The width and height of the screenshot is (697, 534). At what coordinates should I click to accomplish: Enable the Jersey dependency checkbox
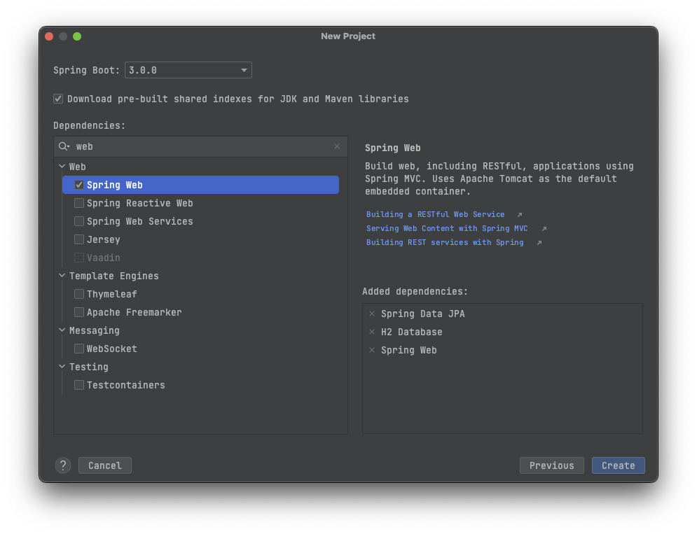[79, 239]
